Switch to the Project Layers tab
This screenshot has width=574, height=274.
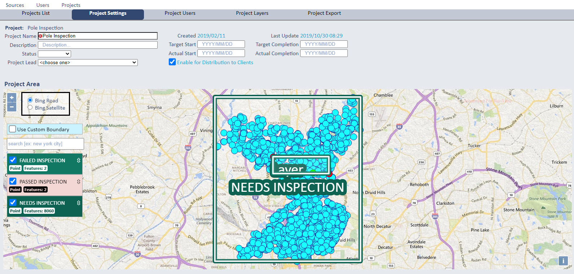click(x=252, y=13)
